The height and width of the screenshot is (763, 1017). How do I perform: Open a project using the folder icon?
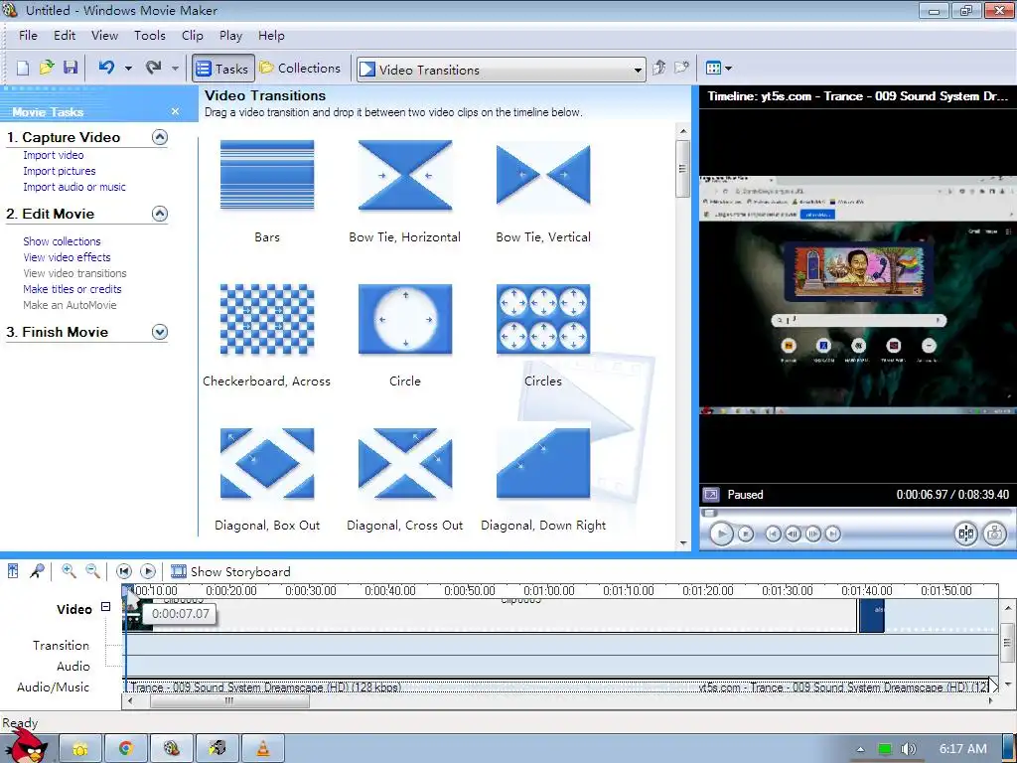point(46,68)
